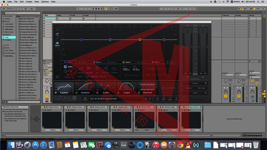The image size is (267, 150).
Task: Select the High Shelf filter shape
Action: pyautogui.click(x=106, y=69)
